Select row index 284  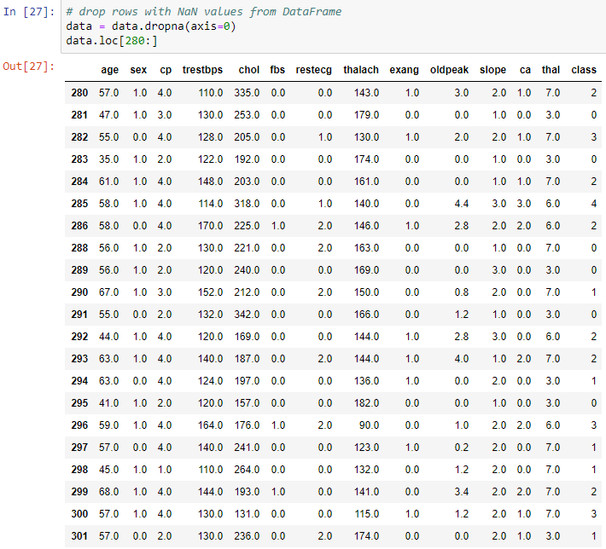tap(79, 182)
